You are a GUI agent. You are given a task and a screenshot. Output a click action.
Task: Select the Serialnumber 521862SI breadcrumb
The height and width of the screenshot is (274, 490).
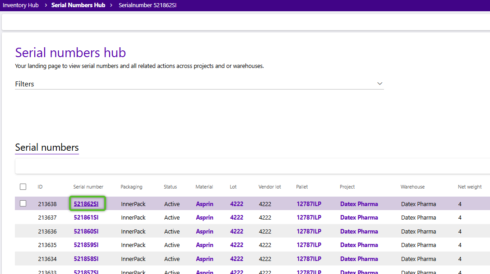147,5
